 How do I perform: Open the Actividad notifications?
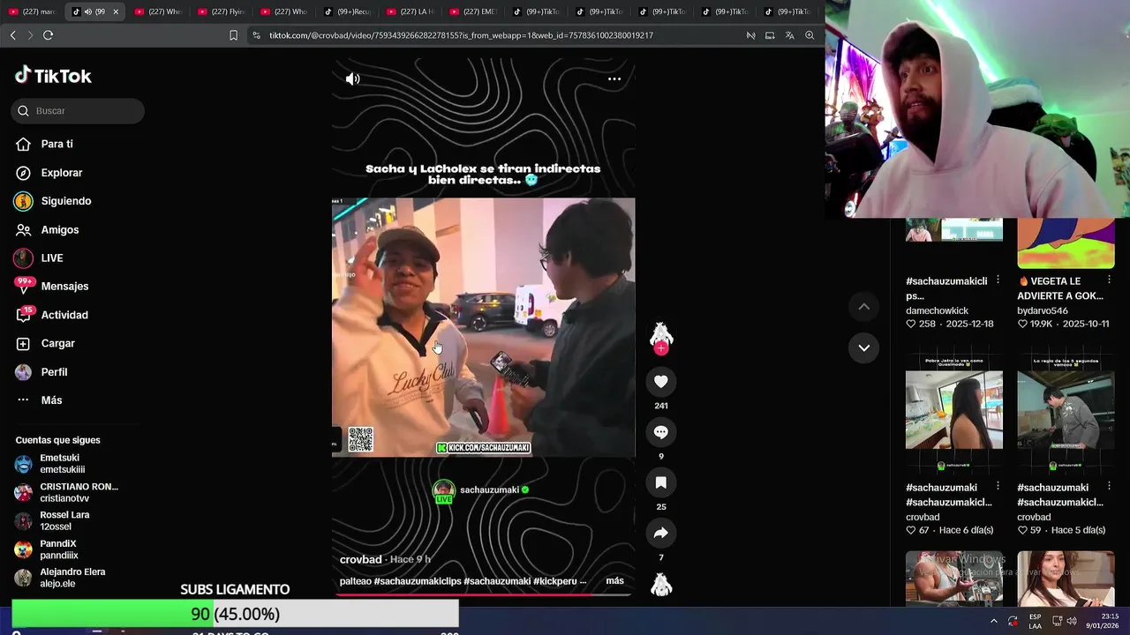tap(64, 315)
